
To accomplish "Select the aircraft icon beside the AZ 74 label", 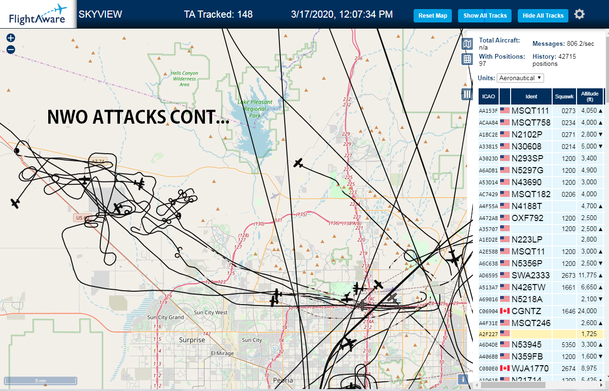I will coord(85,180).
